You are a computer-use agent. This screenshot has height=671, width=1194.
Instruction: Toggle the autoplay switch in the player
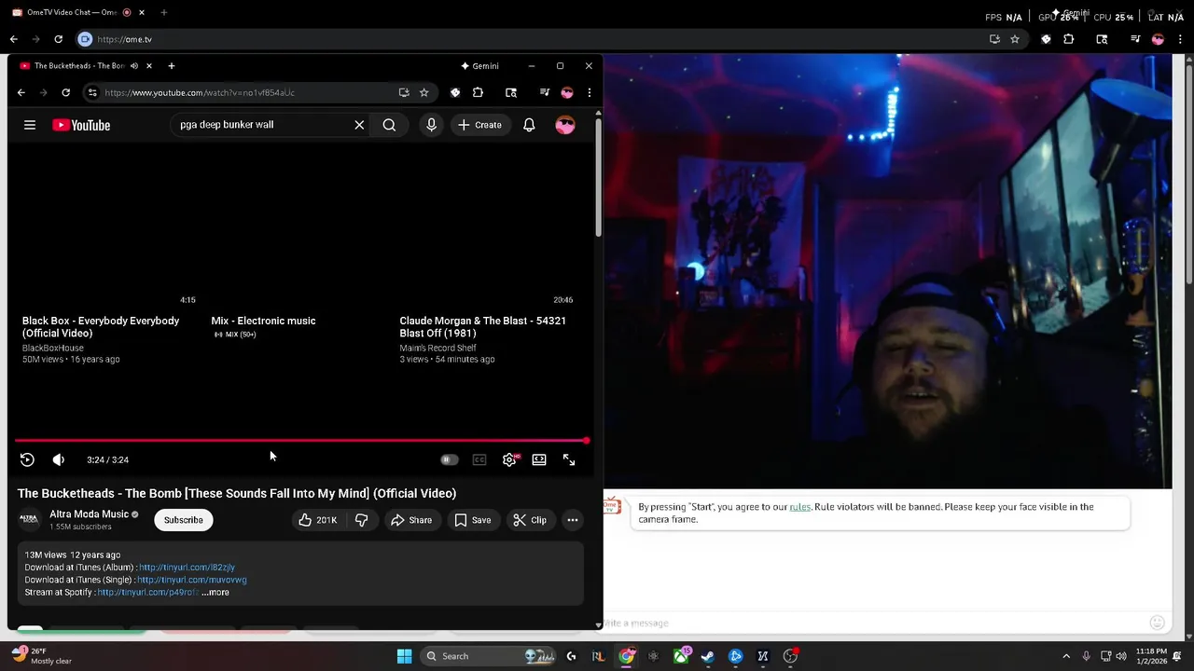[x=449, y=459]
